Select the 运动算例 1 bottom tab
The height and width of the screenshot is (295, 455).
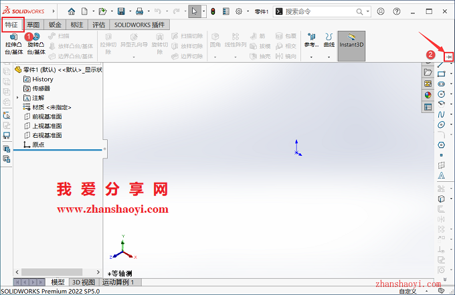pyautogui.click(x=118, y=282)
